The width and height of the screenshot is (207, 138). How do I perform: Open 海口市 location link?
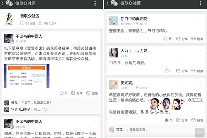pos(142,24)
